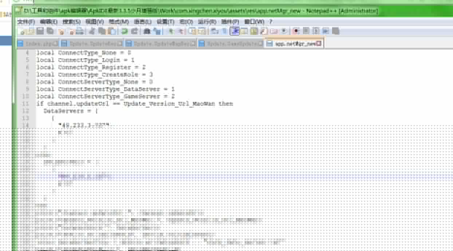This screenshot has width=453, height=251.
Task: Toggle show all characters button
Action: click(225, 31)
